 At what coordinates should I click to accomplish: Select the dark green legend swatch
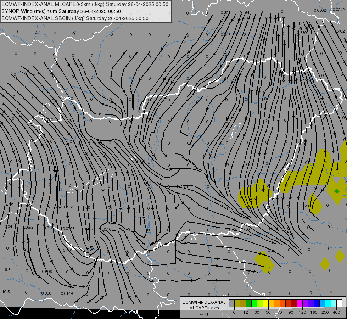point(249,303)
